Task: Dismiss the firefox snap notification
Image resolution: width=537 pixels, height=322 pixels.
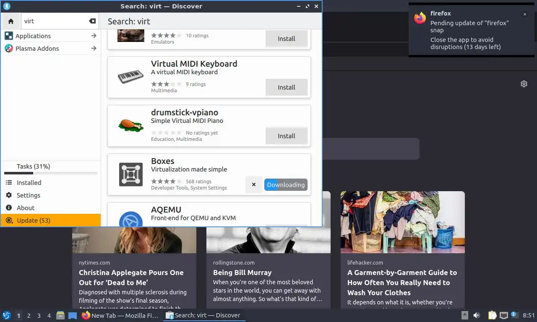Action: click(x=524, y=14)
